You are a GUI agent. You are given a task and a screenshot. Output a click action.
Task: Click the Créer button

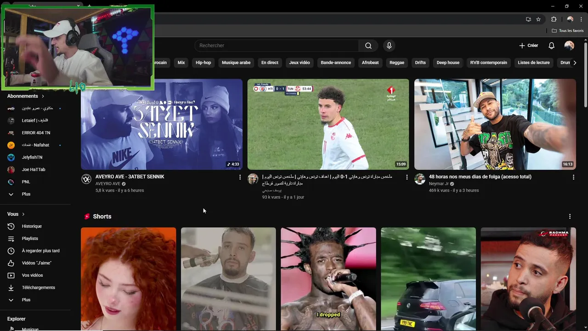(x=528, y=46)
